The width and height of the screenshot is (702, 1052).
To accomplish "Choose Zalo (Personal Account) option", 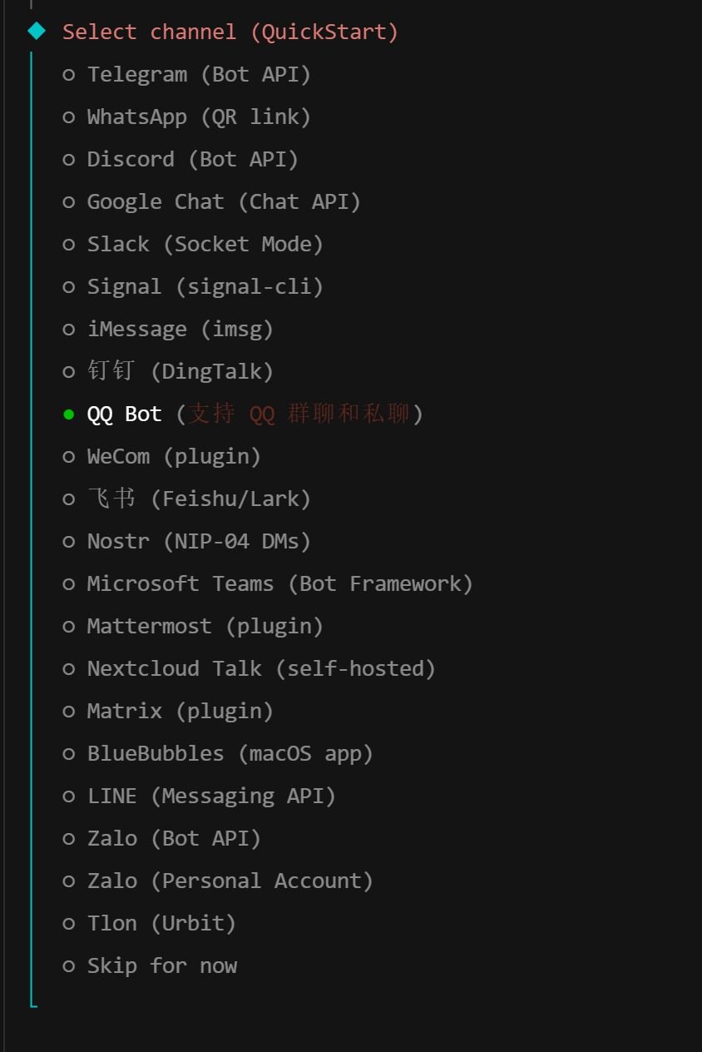I will [x=229, y=881].
